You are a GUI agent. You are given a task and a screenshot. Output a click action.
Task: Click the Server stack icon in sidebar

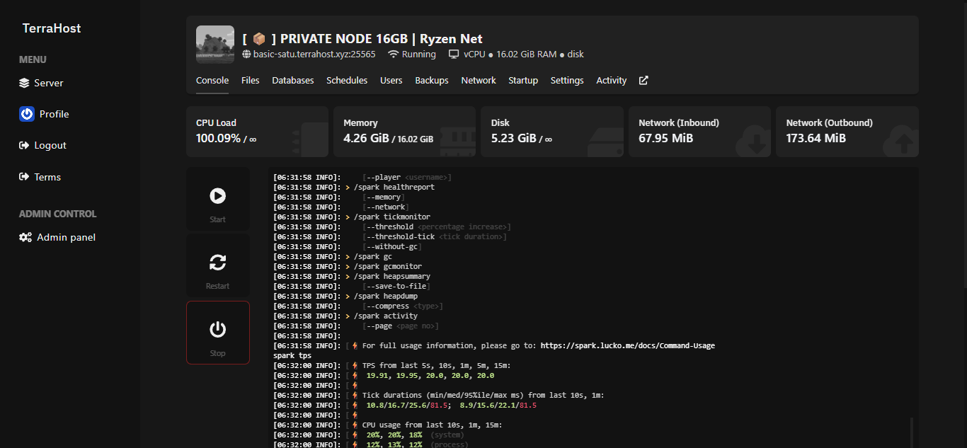24,83
